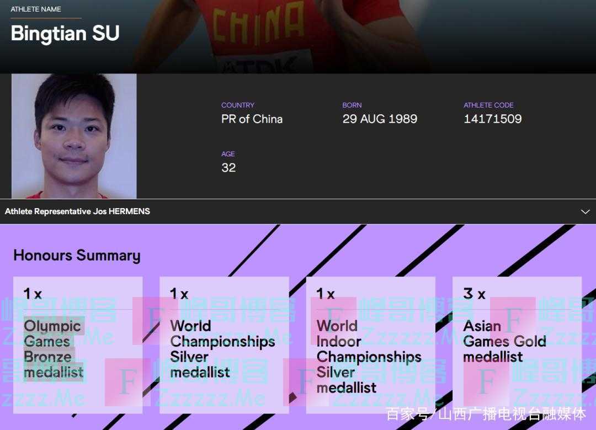
Task: Click the 3 x count on Asian Games card
Action: [474, 294]
